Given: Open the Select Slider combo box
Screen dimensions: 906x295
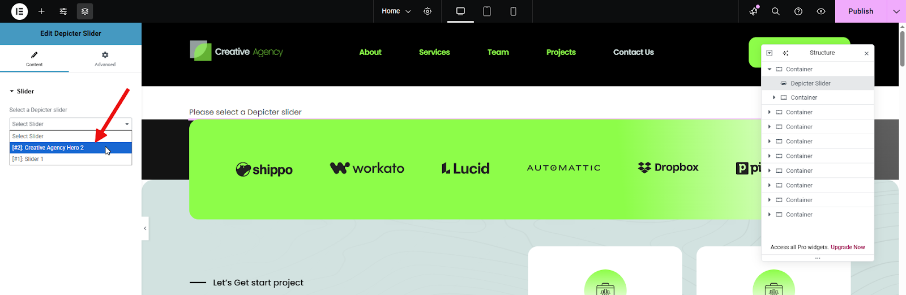Looking at the screenshot, I should pyautogui.click(x=71, y=124).
